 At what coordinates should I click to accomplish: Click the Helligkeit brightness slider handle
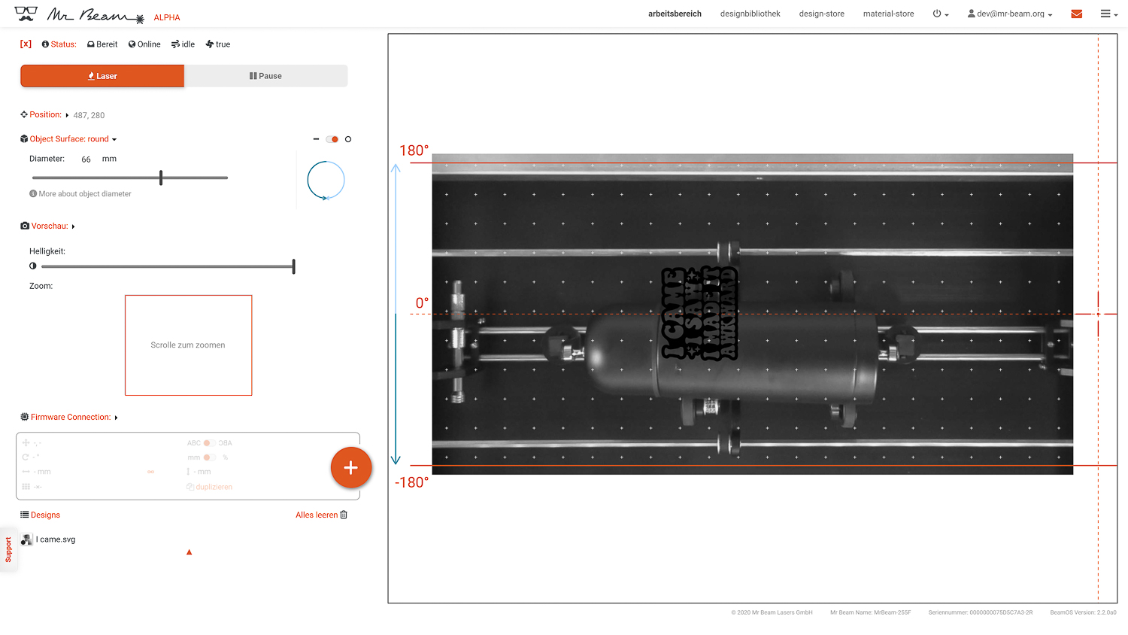pos(294,266)
